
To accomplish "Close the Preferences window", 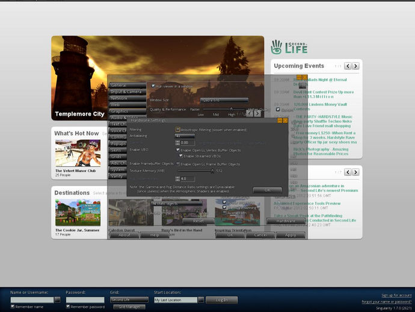I will pyautogui.click(x=304, y=78).
